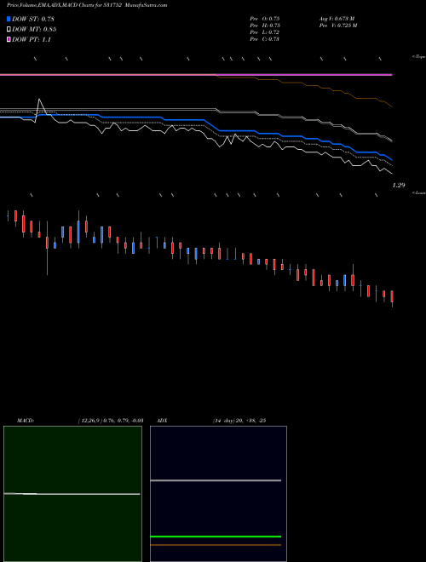Click the grey ADX line in ADX panel
This screenshot has width=426, height=562.
pyautogui.click(x=216, y=480)
